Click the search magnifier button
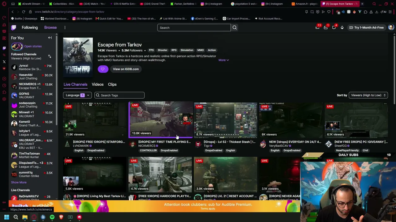The height and width of the screenshot is (222, 396). point(235,28)
